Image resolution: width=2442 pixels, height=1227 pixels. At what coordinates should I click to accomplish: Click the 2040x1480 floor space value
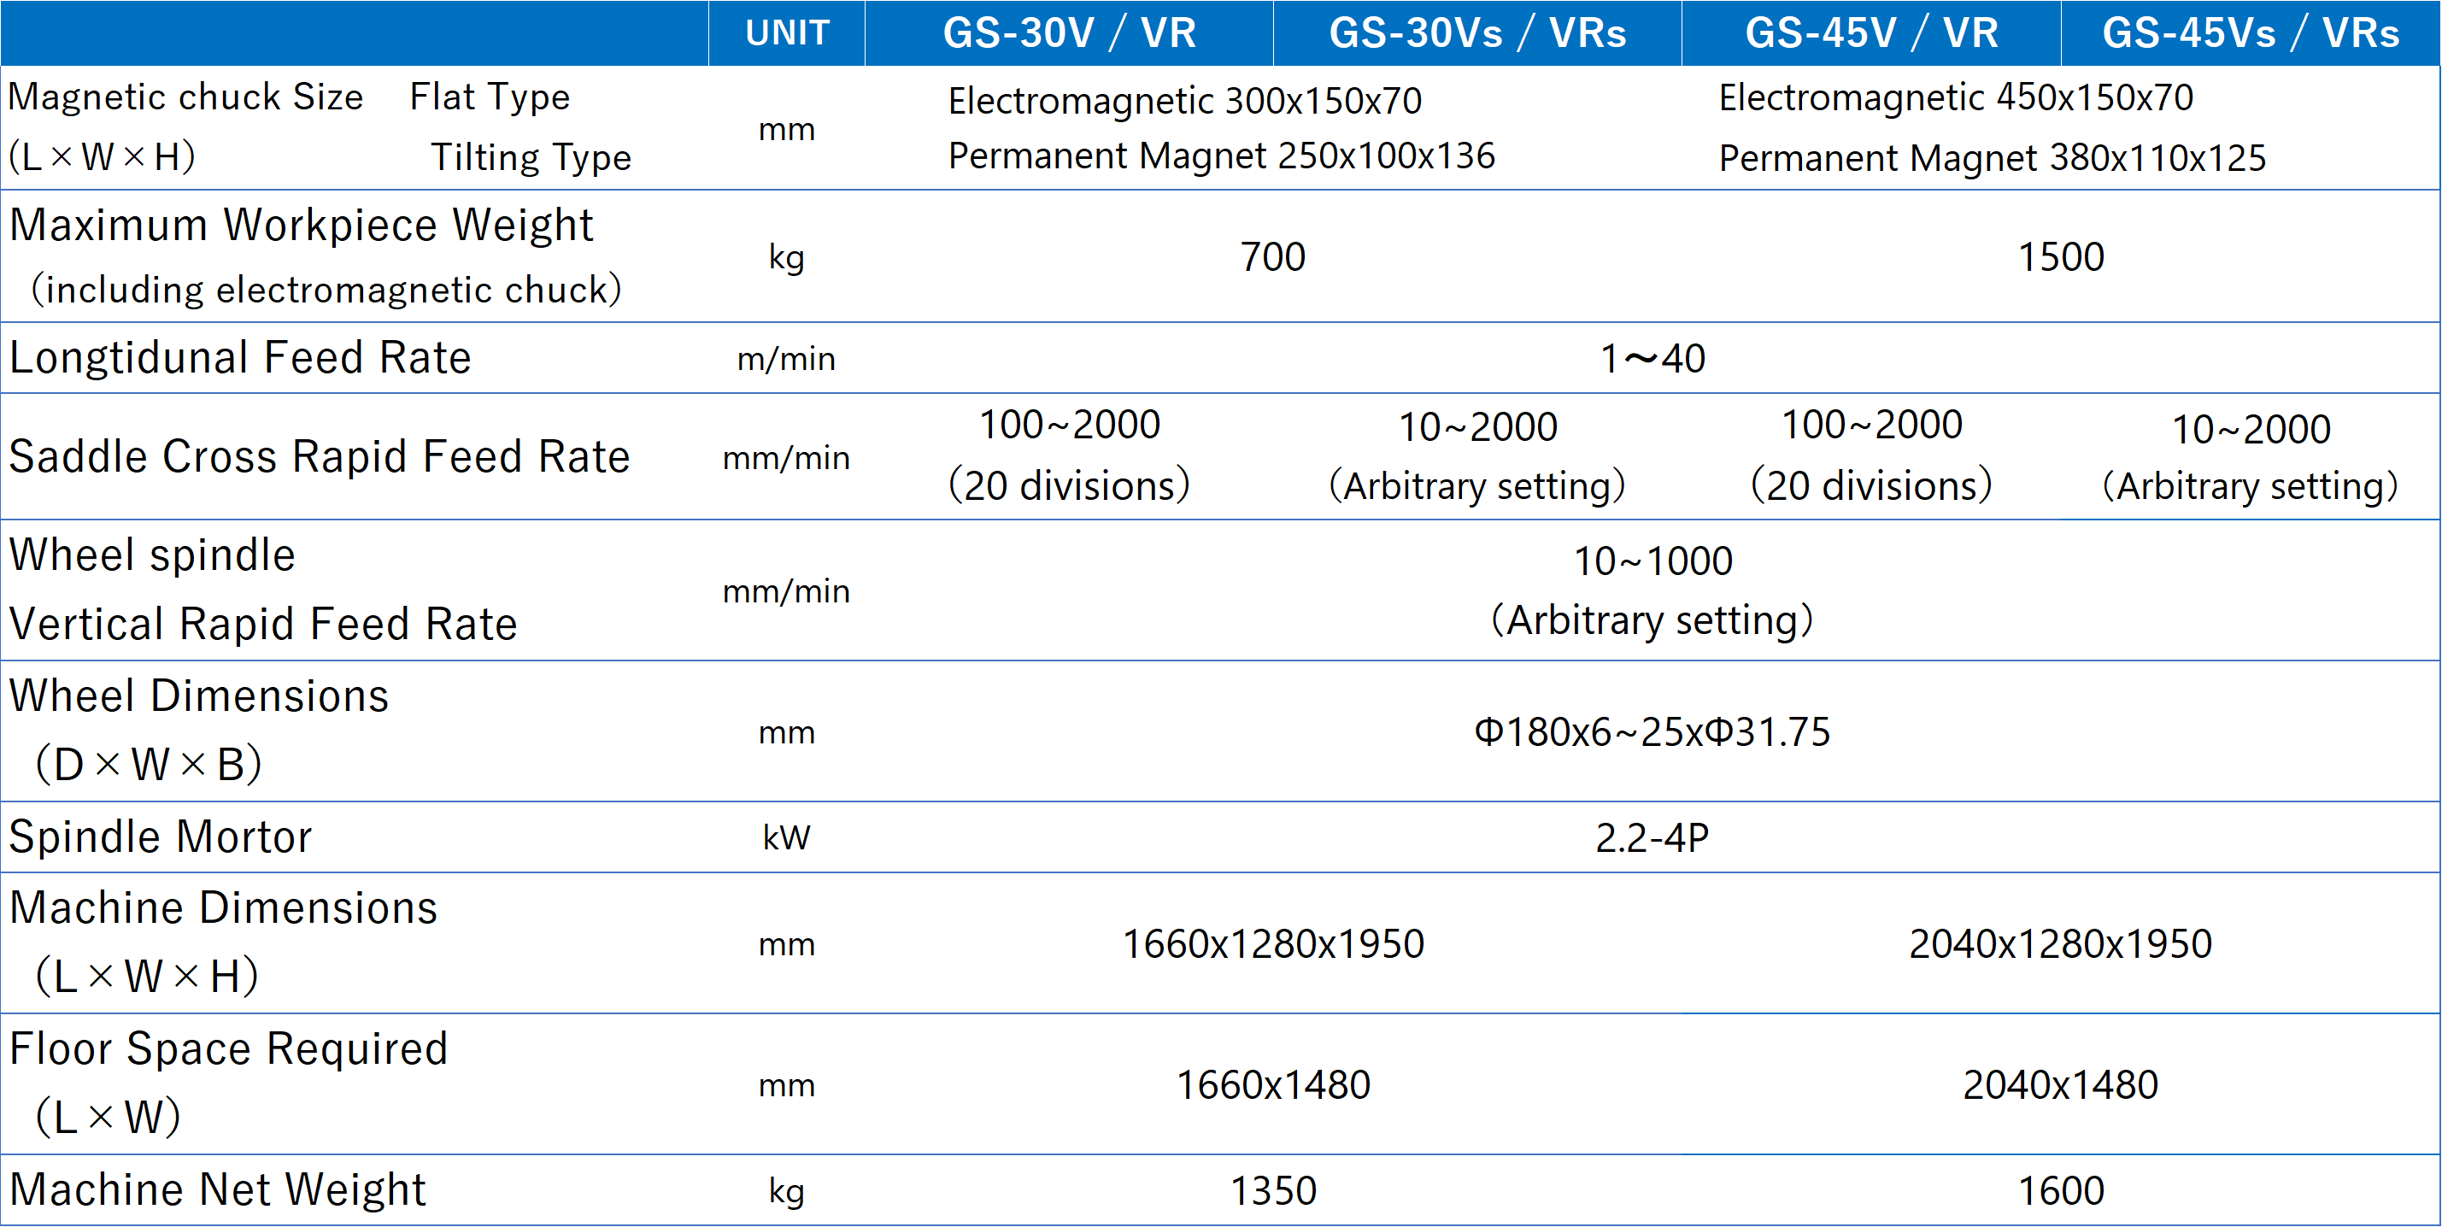[2061, 1086]
